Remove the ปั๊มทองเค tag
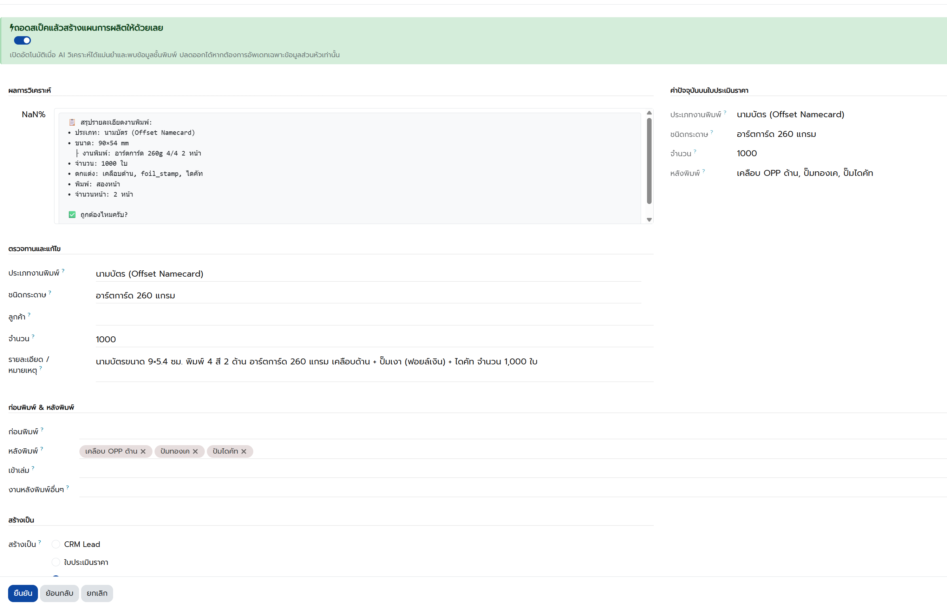 click(195, 451)
